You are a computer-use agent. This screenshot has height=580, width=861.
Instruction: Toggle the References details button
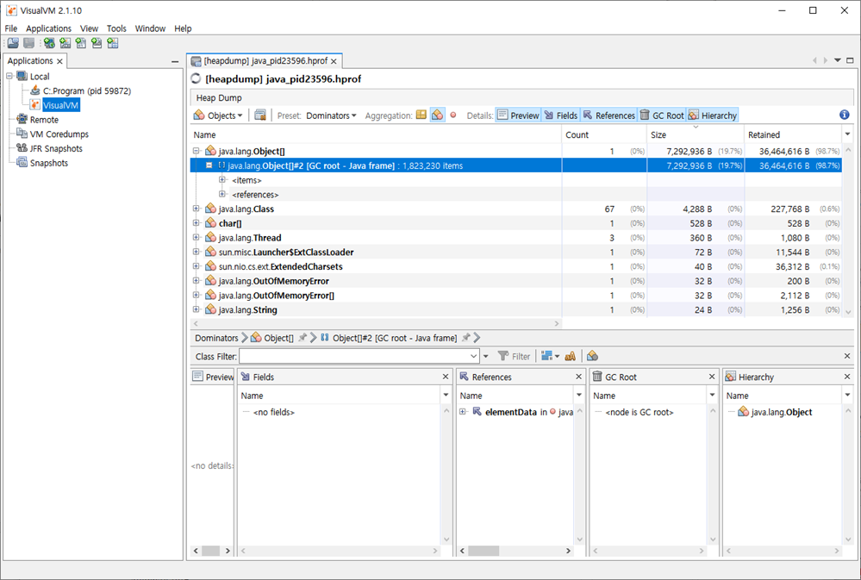coord(609,115)
